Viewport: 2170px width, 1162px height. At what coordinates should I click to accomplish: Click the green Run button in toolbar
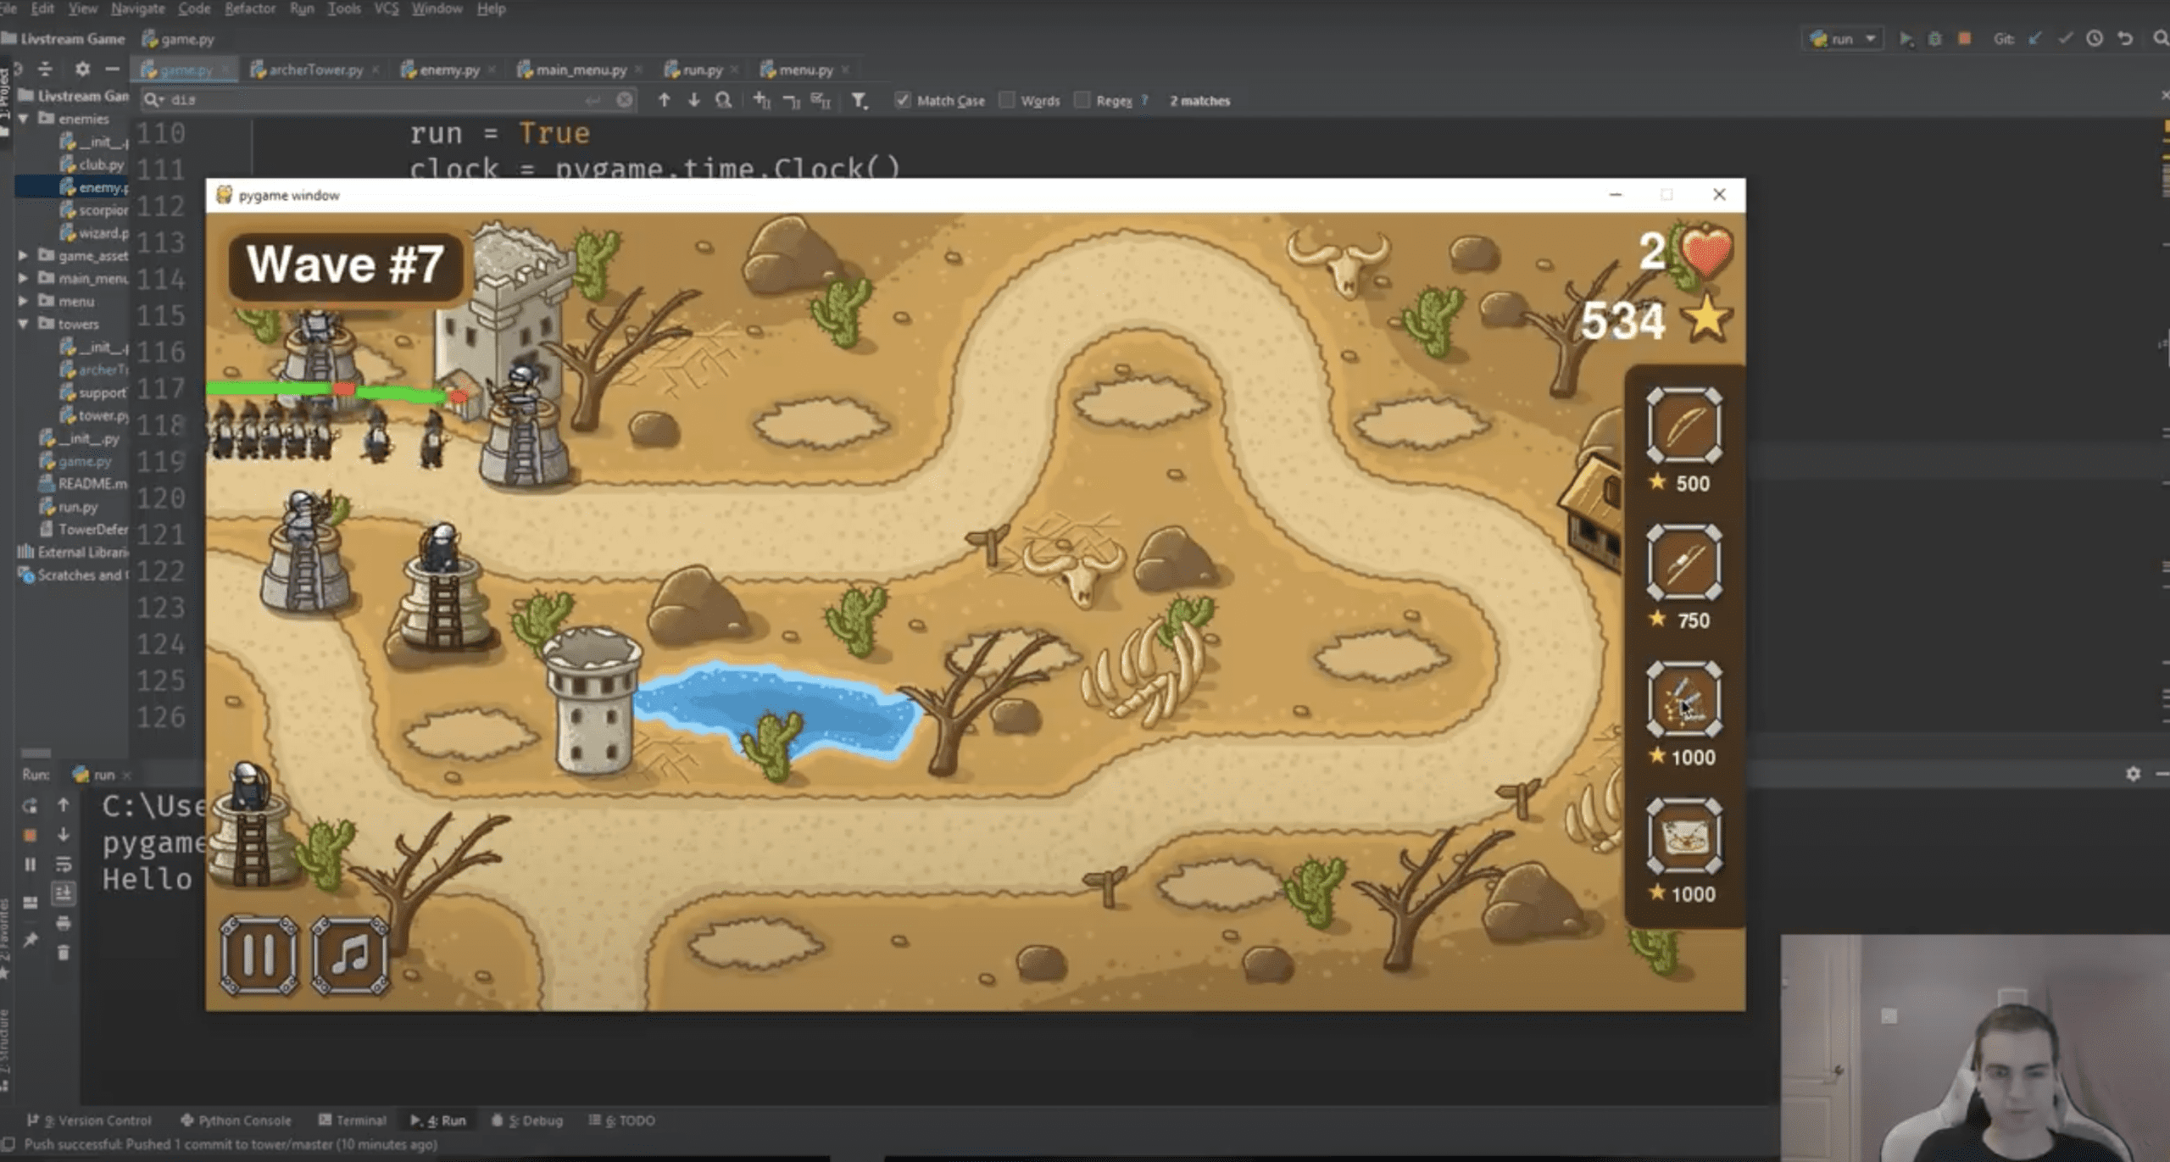click(1906, 39)
